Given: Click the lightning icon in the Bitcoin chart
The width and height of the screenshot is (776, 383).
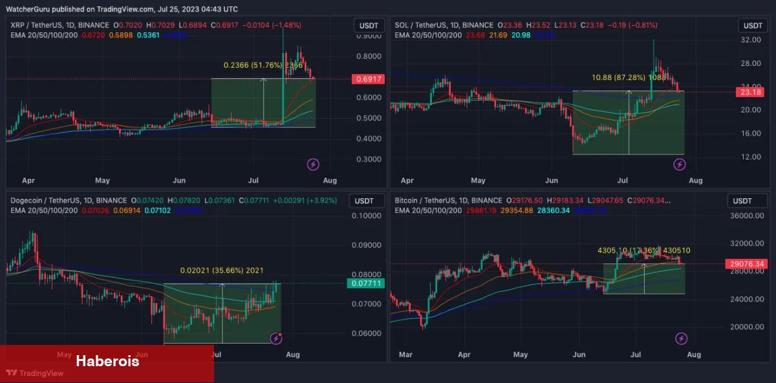Looking at the screenshot, I should [681, 338].
